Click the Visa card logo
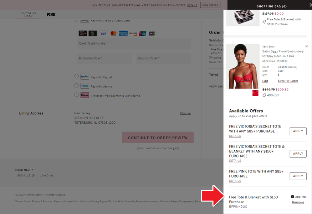Image resolution: width=312 pixels, height=214 pixels. (103, 34)
